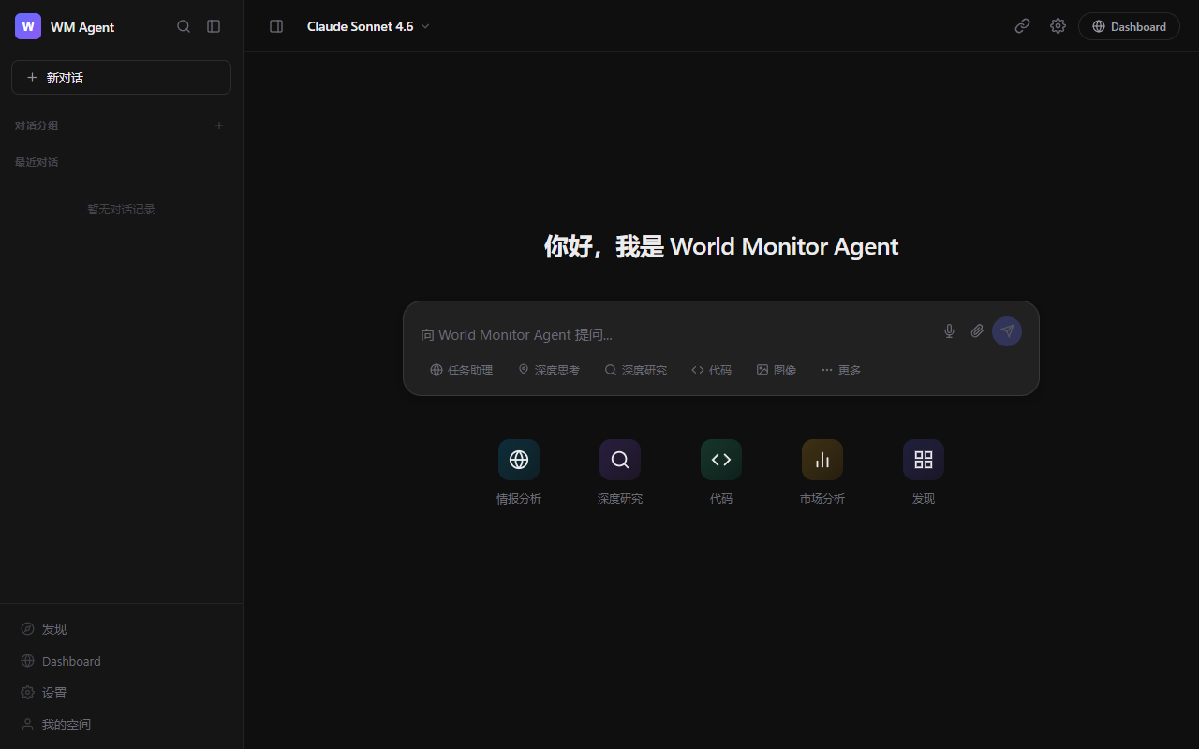Image resolution: width=1199 pixels, height=749 pixels.
Task: Click the WM Agent title text
Action: click(x=82, y=27)
